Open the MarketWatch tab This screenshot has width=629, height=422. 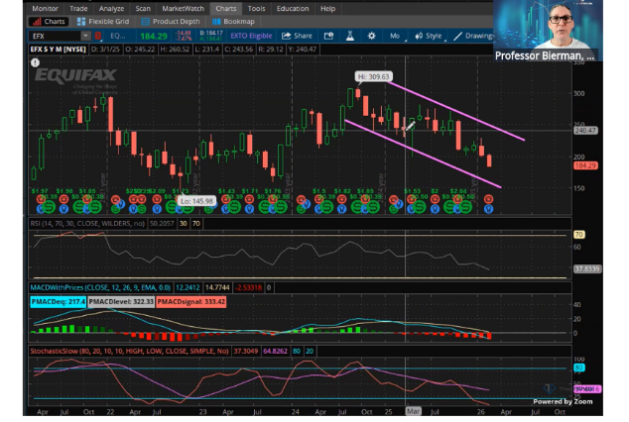pyautogui.click(x=183, y=8)
